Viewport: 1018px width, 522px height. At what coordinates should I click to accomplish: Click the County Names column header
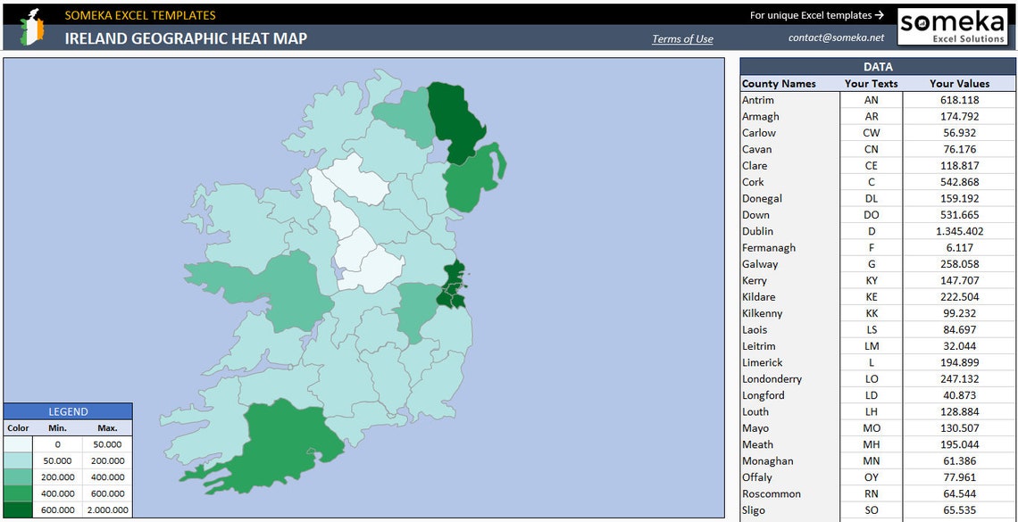tap(779, 83)
